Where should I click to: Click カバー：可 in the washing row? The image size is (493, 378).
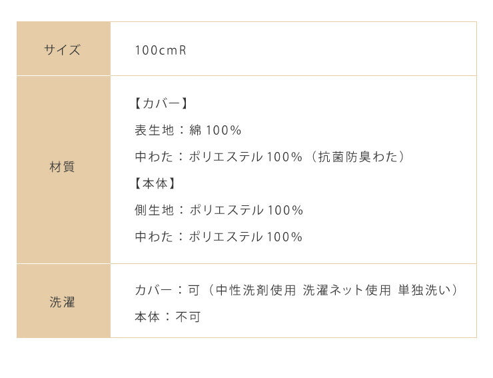[167, 291]
